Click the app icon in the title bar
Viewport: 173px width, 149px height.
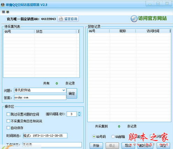(3, 5)
